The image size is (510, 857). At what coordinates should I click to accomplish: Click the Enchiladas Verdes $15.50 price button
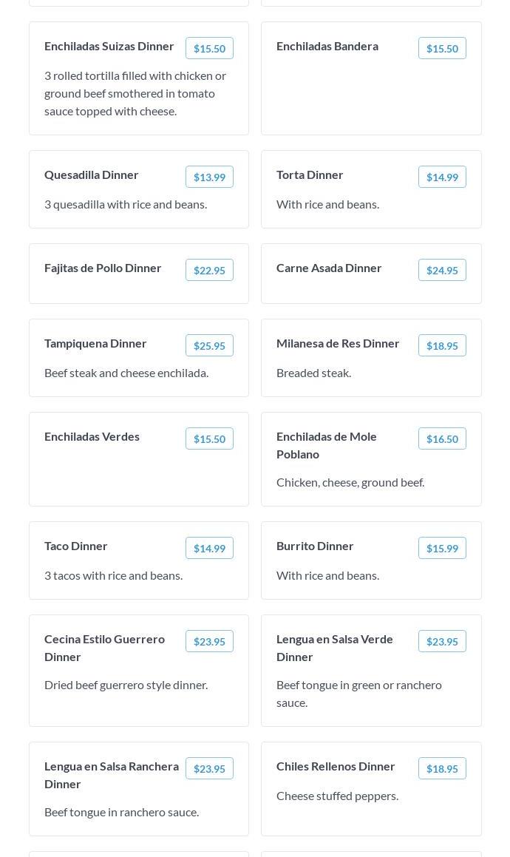click(209, 438)
